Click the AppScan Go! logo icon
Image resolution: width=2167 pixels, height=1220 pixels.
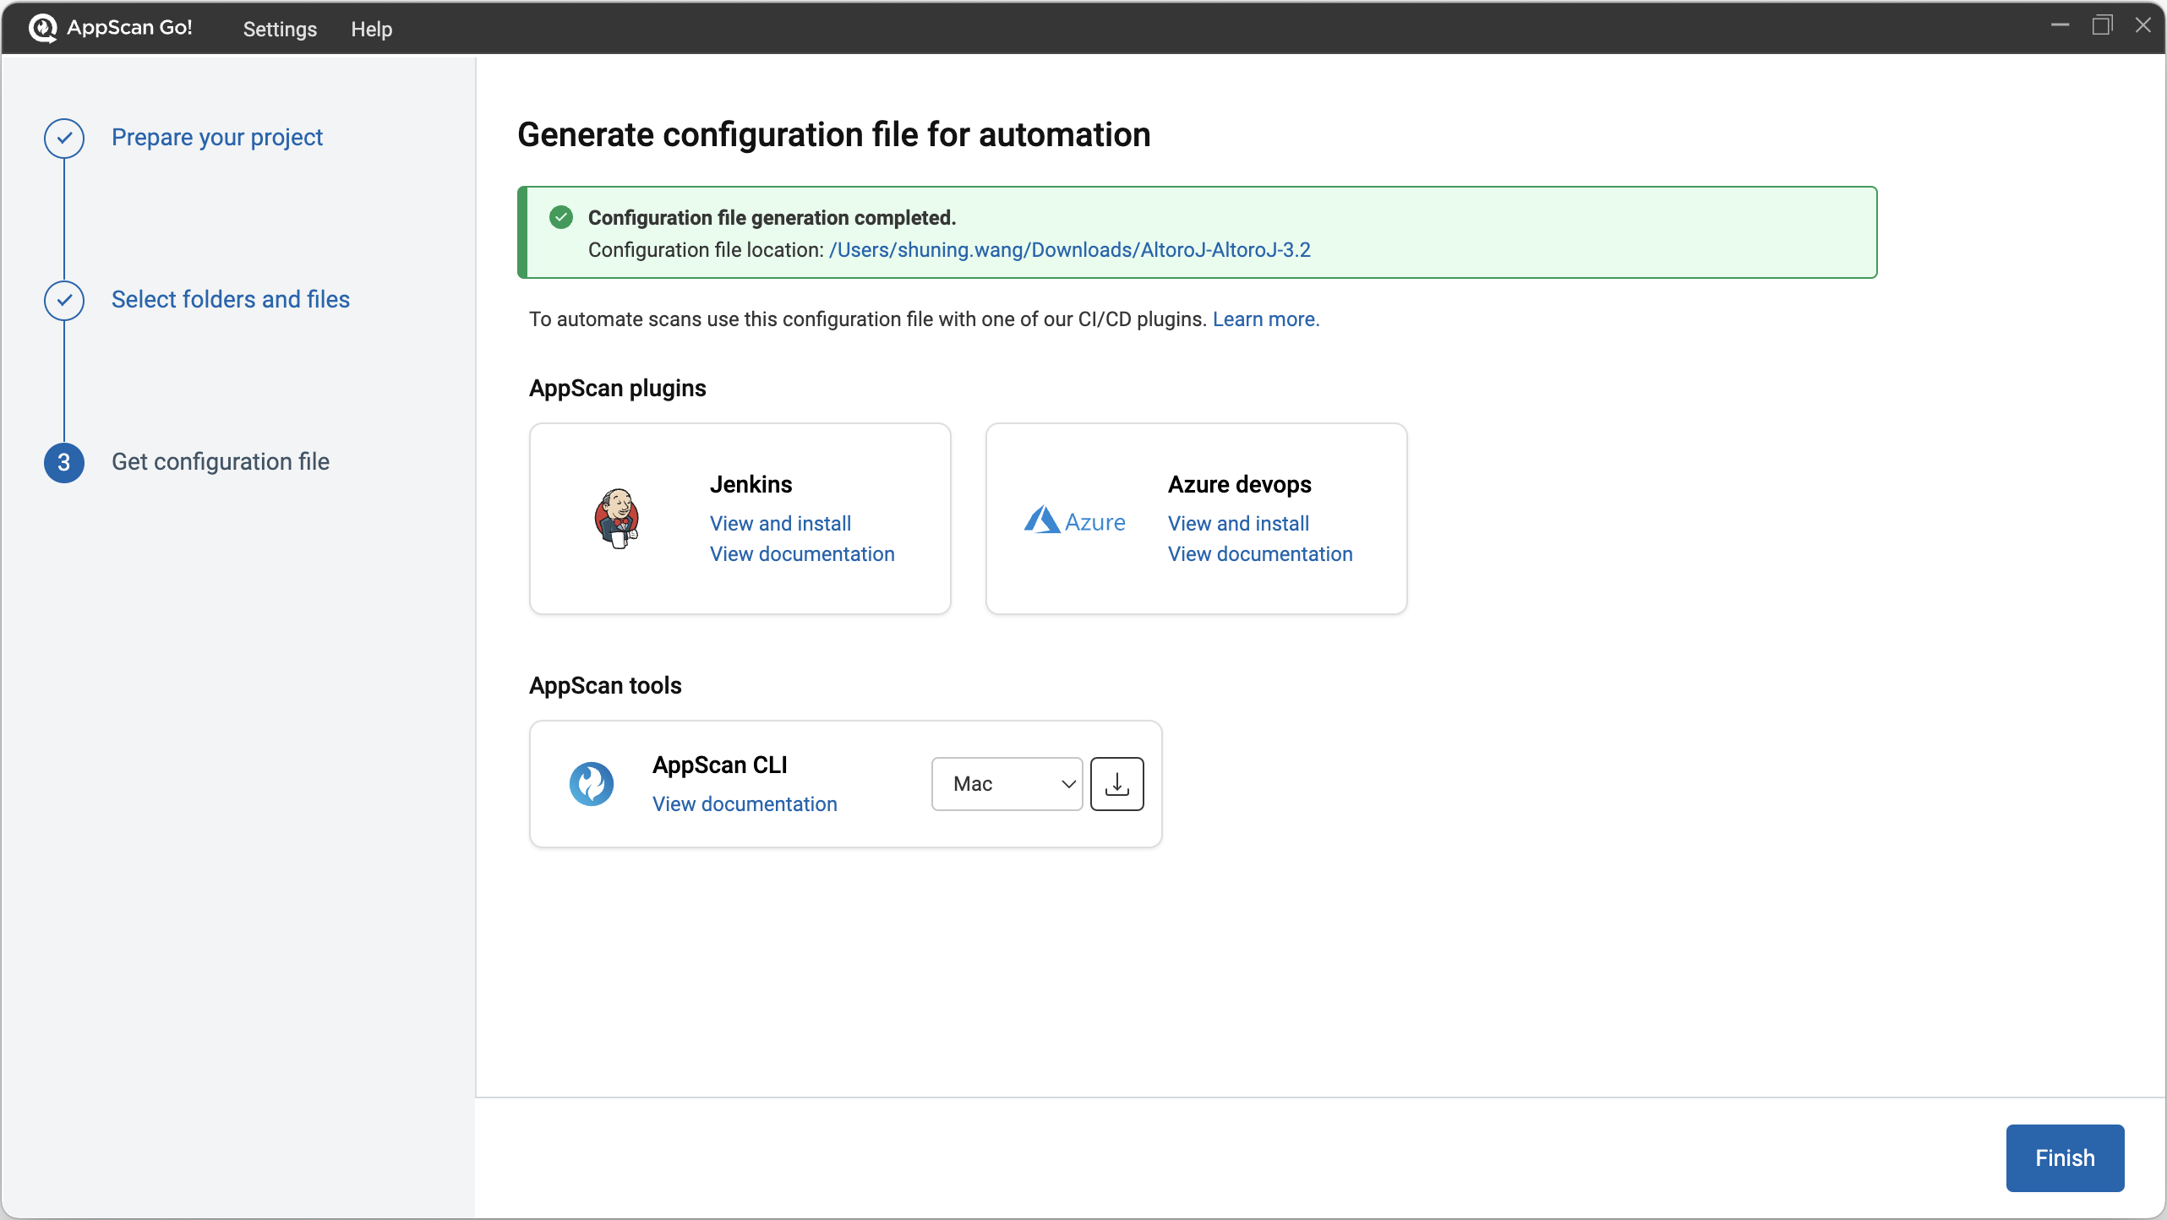(42, 27)
